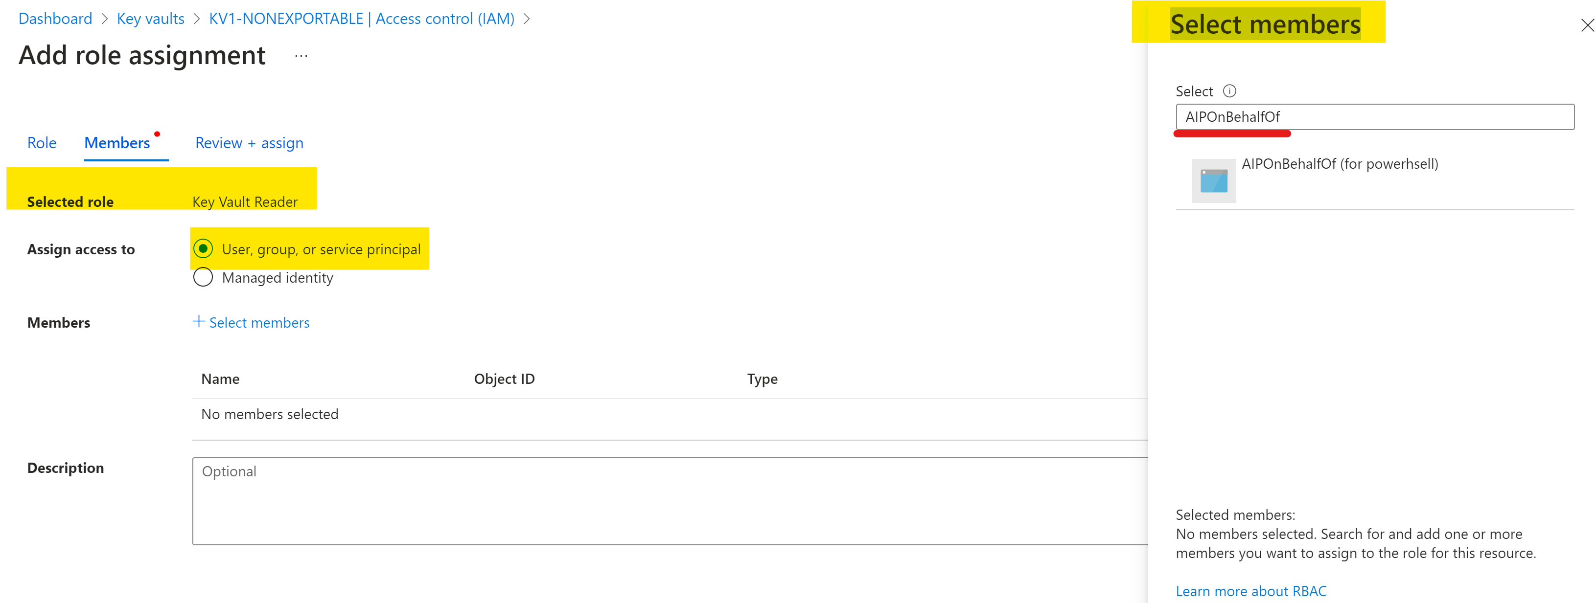Open Learn more about RBAC link
Image resolution: width=1596 pixels, height=603 pixels.
(x=1250, y=591)
